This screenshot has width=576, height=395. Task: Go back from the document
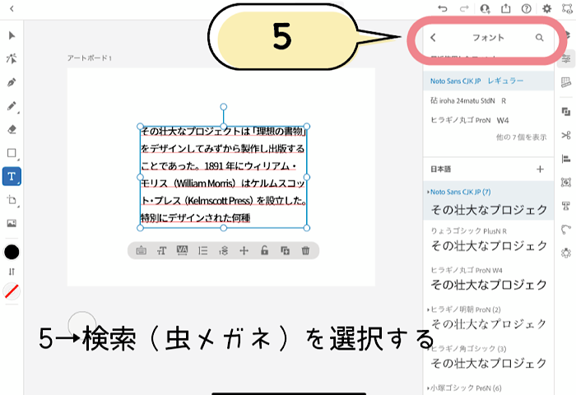12,9
